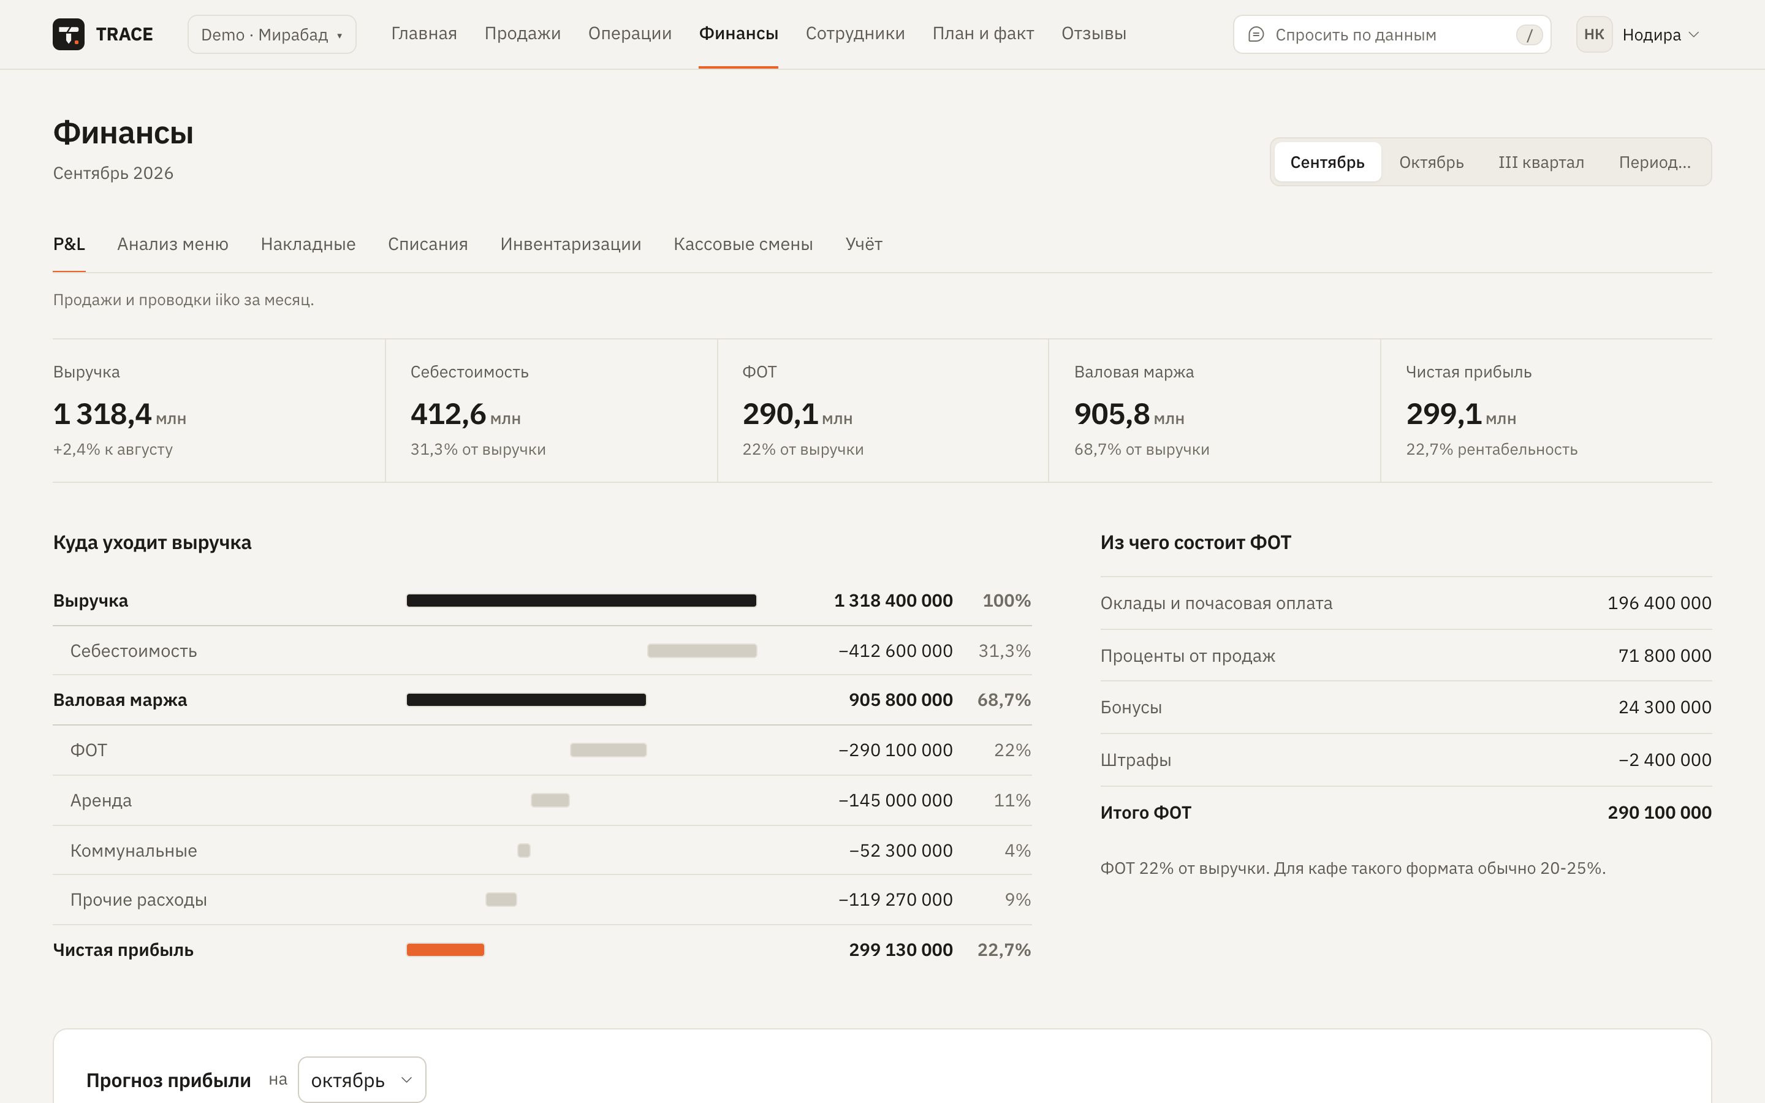Click the slash shortcut badge in search
The height and width of the screenshot is (1103, 1765).
(1528, 34)
